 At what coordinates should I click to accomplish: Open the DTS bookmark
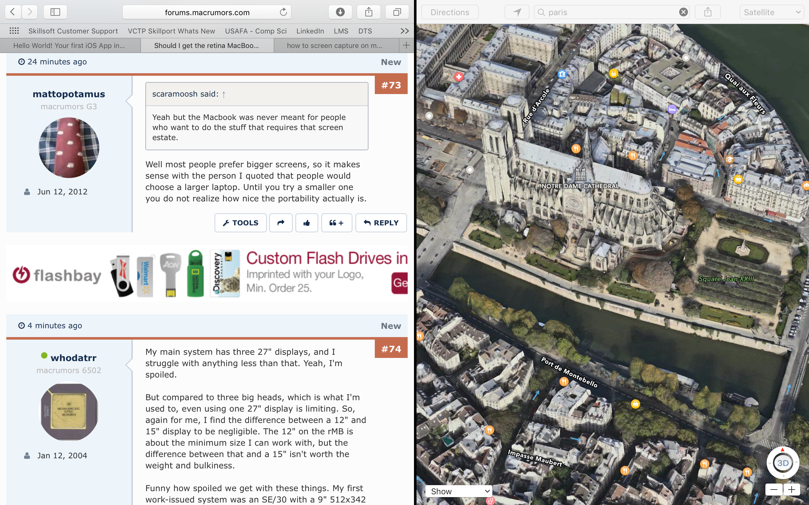point(365,31)
